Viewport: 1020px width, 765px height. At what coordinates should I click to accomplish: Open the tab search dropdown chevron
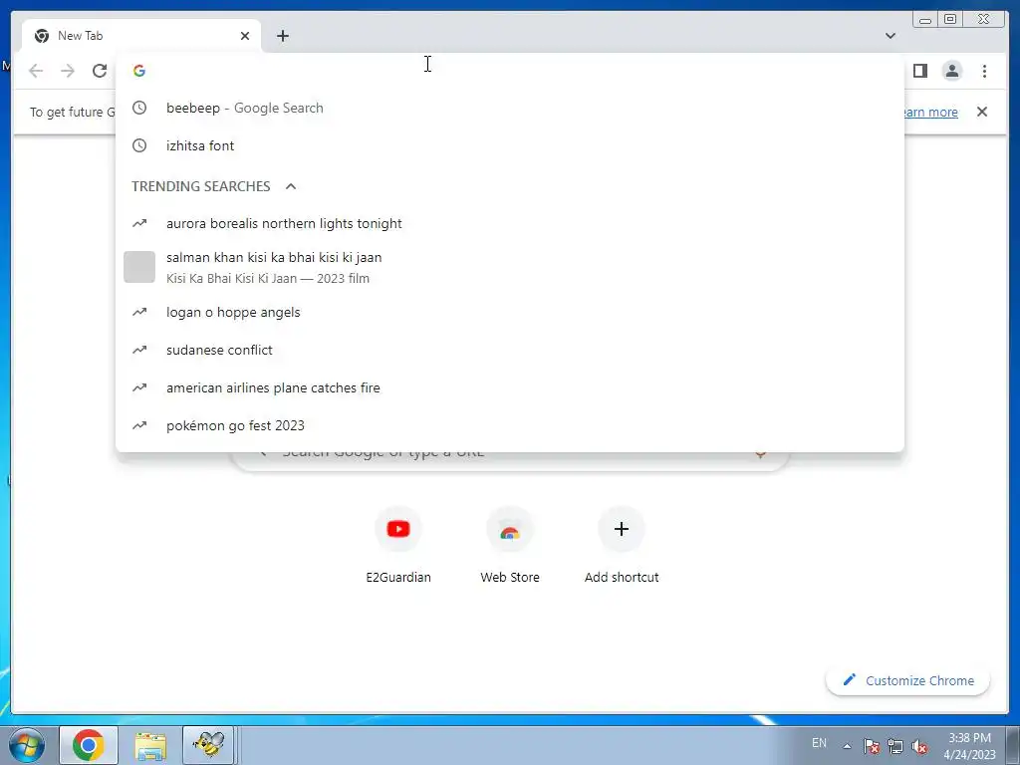coord(890,36)
